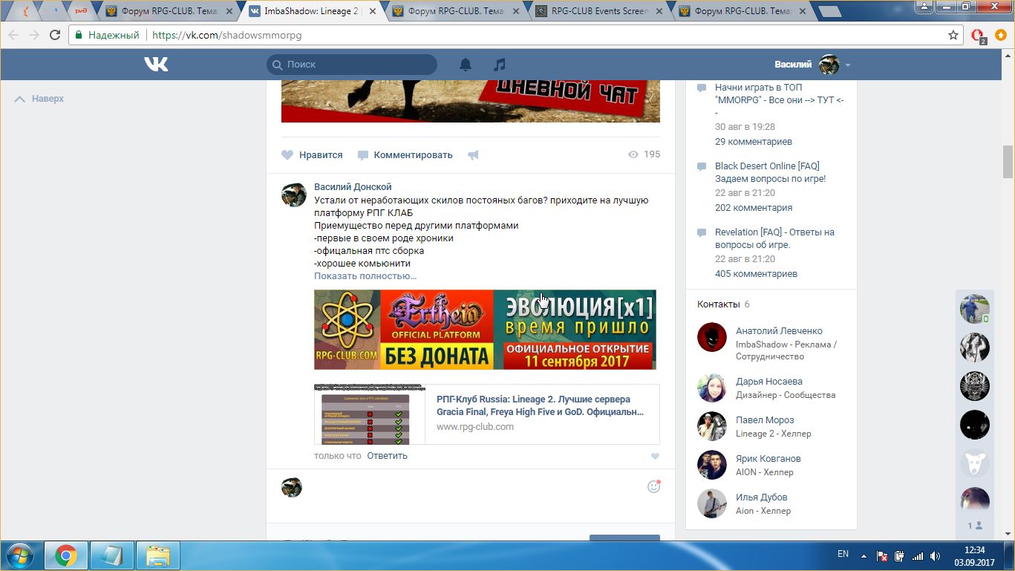This screenshot has height=571, width=1015.
Task: Open Ярик Ковганов contact profile
Action: click(768, 459)
